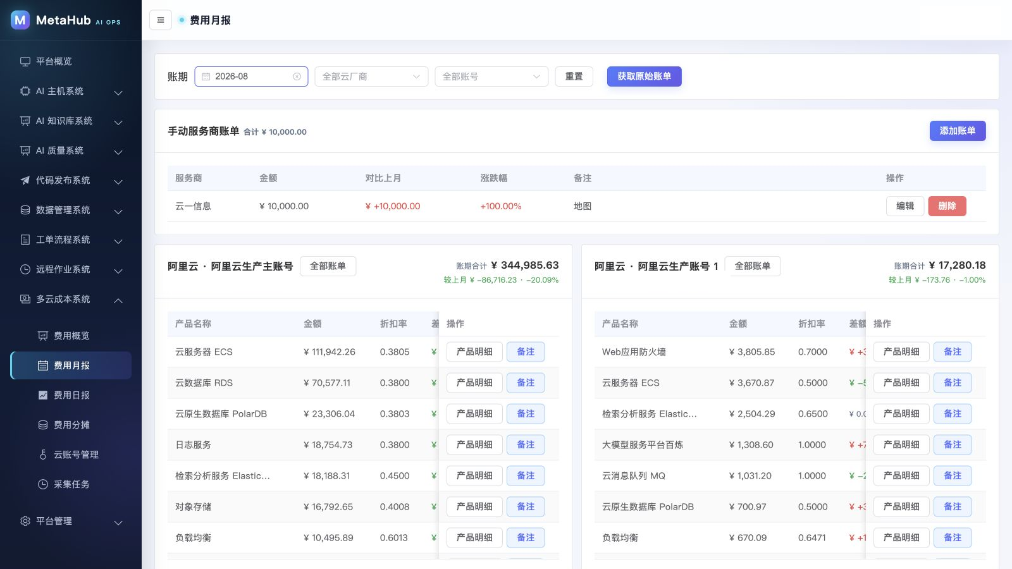The width and height of the screenshot is (1012, 569).
Task: Click the AI 主机系统 chip icon
Action: tap(25, 91)
